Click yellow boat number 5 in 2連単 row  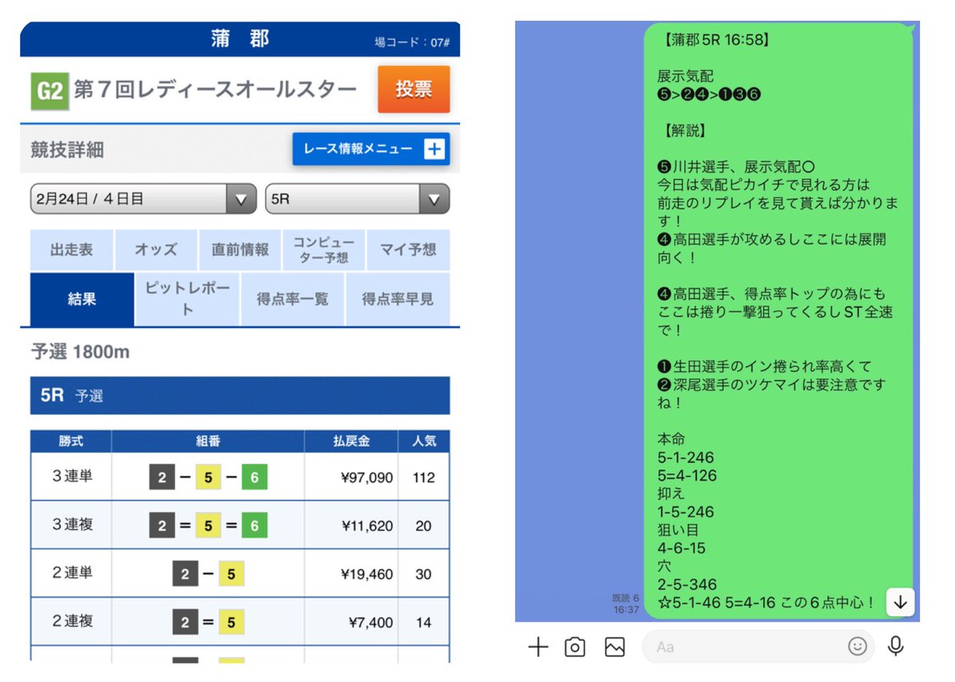[x=232, y=574]
